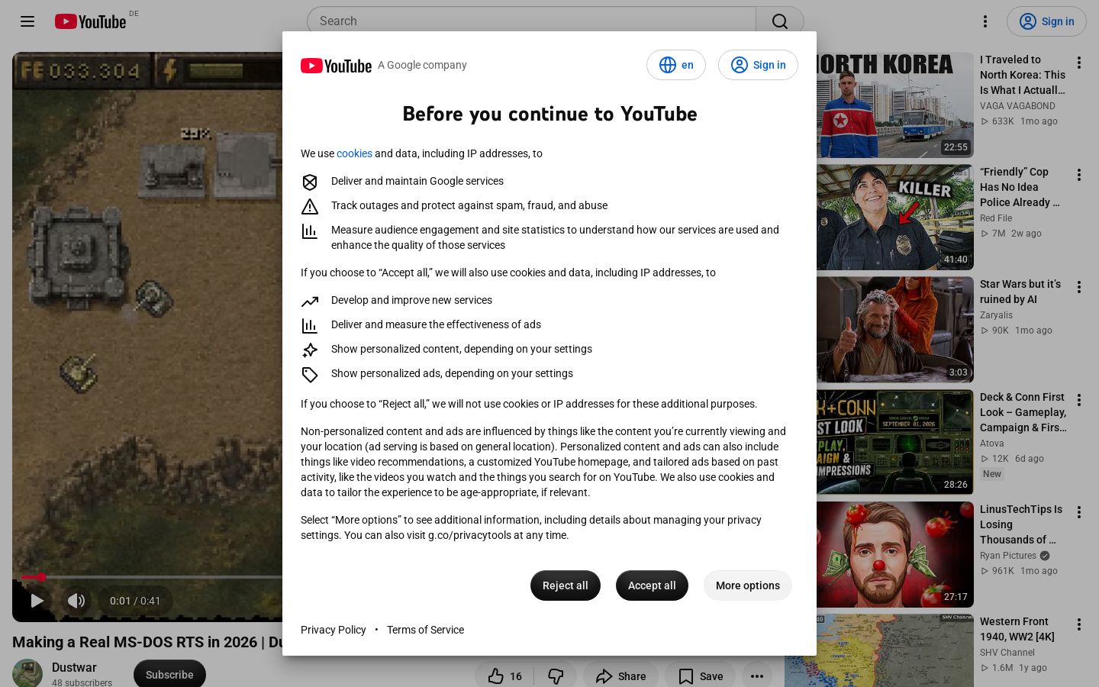Visit the Atova channel
Image resolution: width=1099 pixels, height=687 pixels.
coord(992,443)
